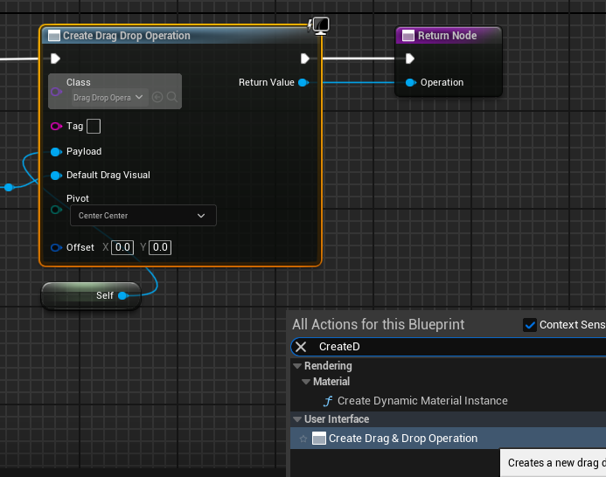Click the Offset input pin
606x477 pixels.
click(57, 247)
